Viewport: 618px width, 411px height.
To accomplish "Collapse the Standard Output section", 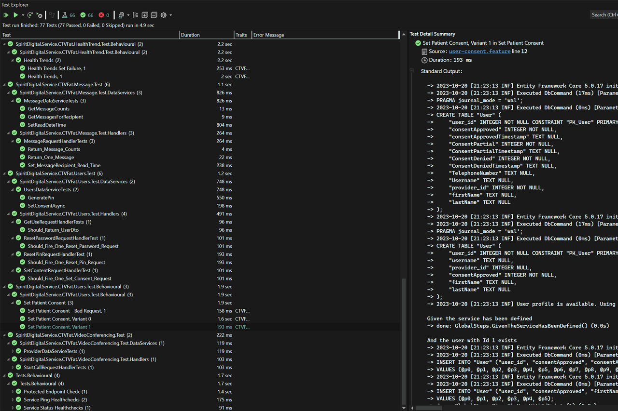I will tap(412, 71).
